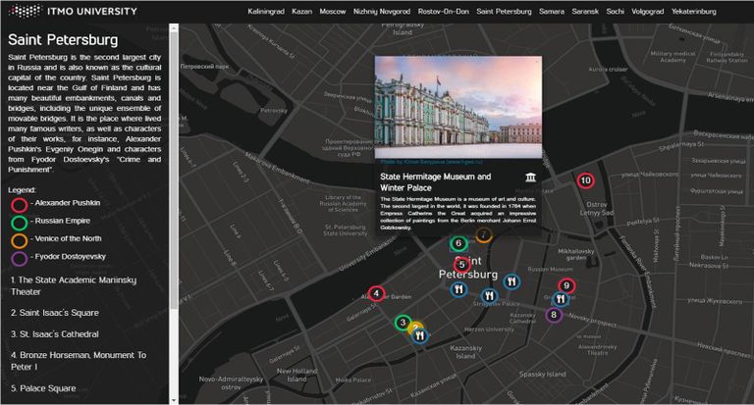Screen dimensions: 754x405
Task: Click restaurant marker near Russian Museum
Action: click(512, 281)
